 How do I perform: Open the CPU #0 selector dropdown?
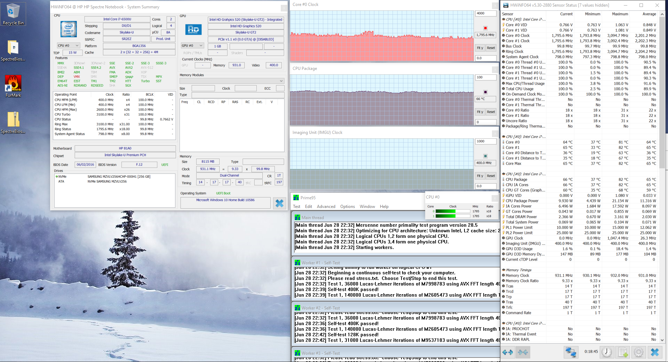[x=68, y=46]
